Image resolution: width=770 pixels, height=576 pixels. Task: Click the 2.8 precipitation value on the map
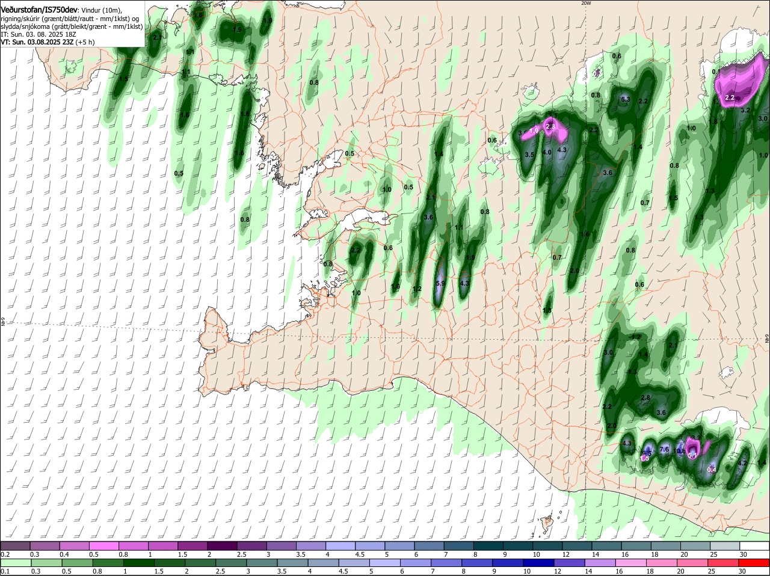645,398
